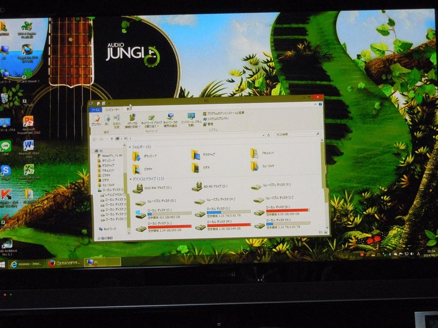Click プログラムのアンインストールと変更
Image resolution: width=438 pixels, height=328 pixels.
(224, 113)
